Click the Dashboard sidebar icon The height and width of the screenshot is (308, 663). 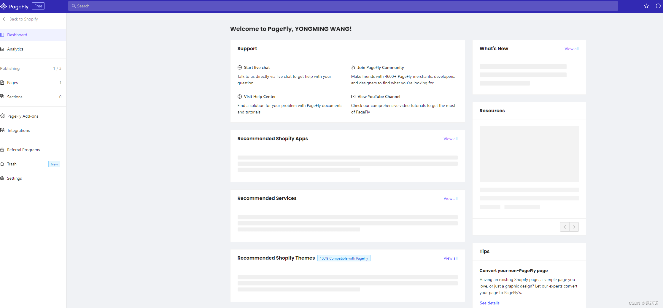click(x=2, y=35)
